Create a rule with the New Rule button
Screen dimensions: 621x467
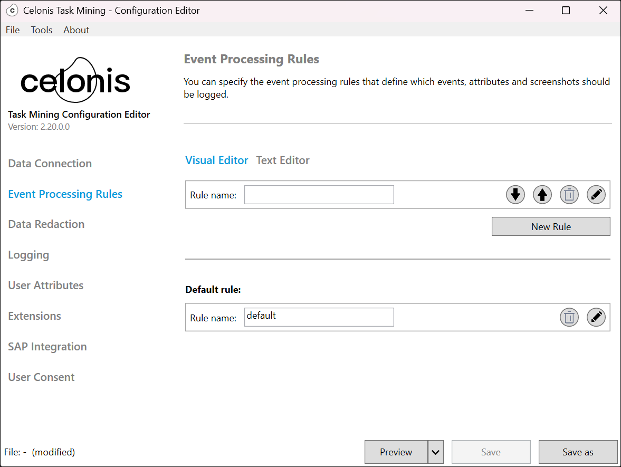550,226
